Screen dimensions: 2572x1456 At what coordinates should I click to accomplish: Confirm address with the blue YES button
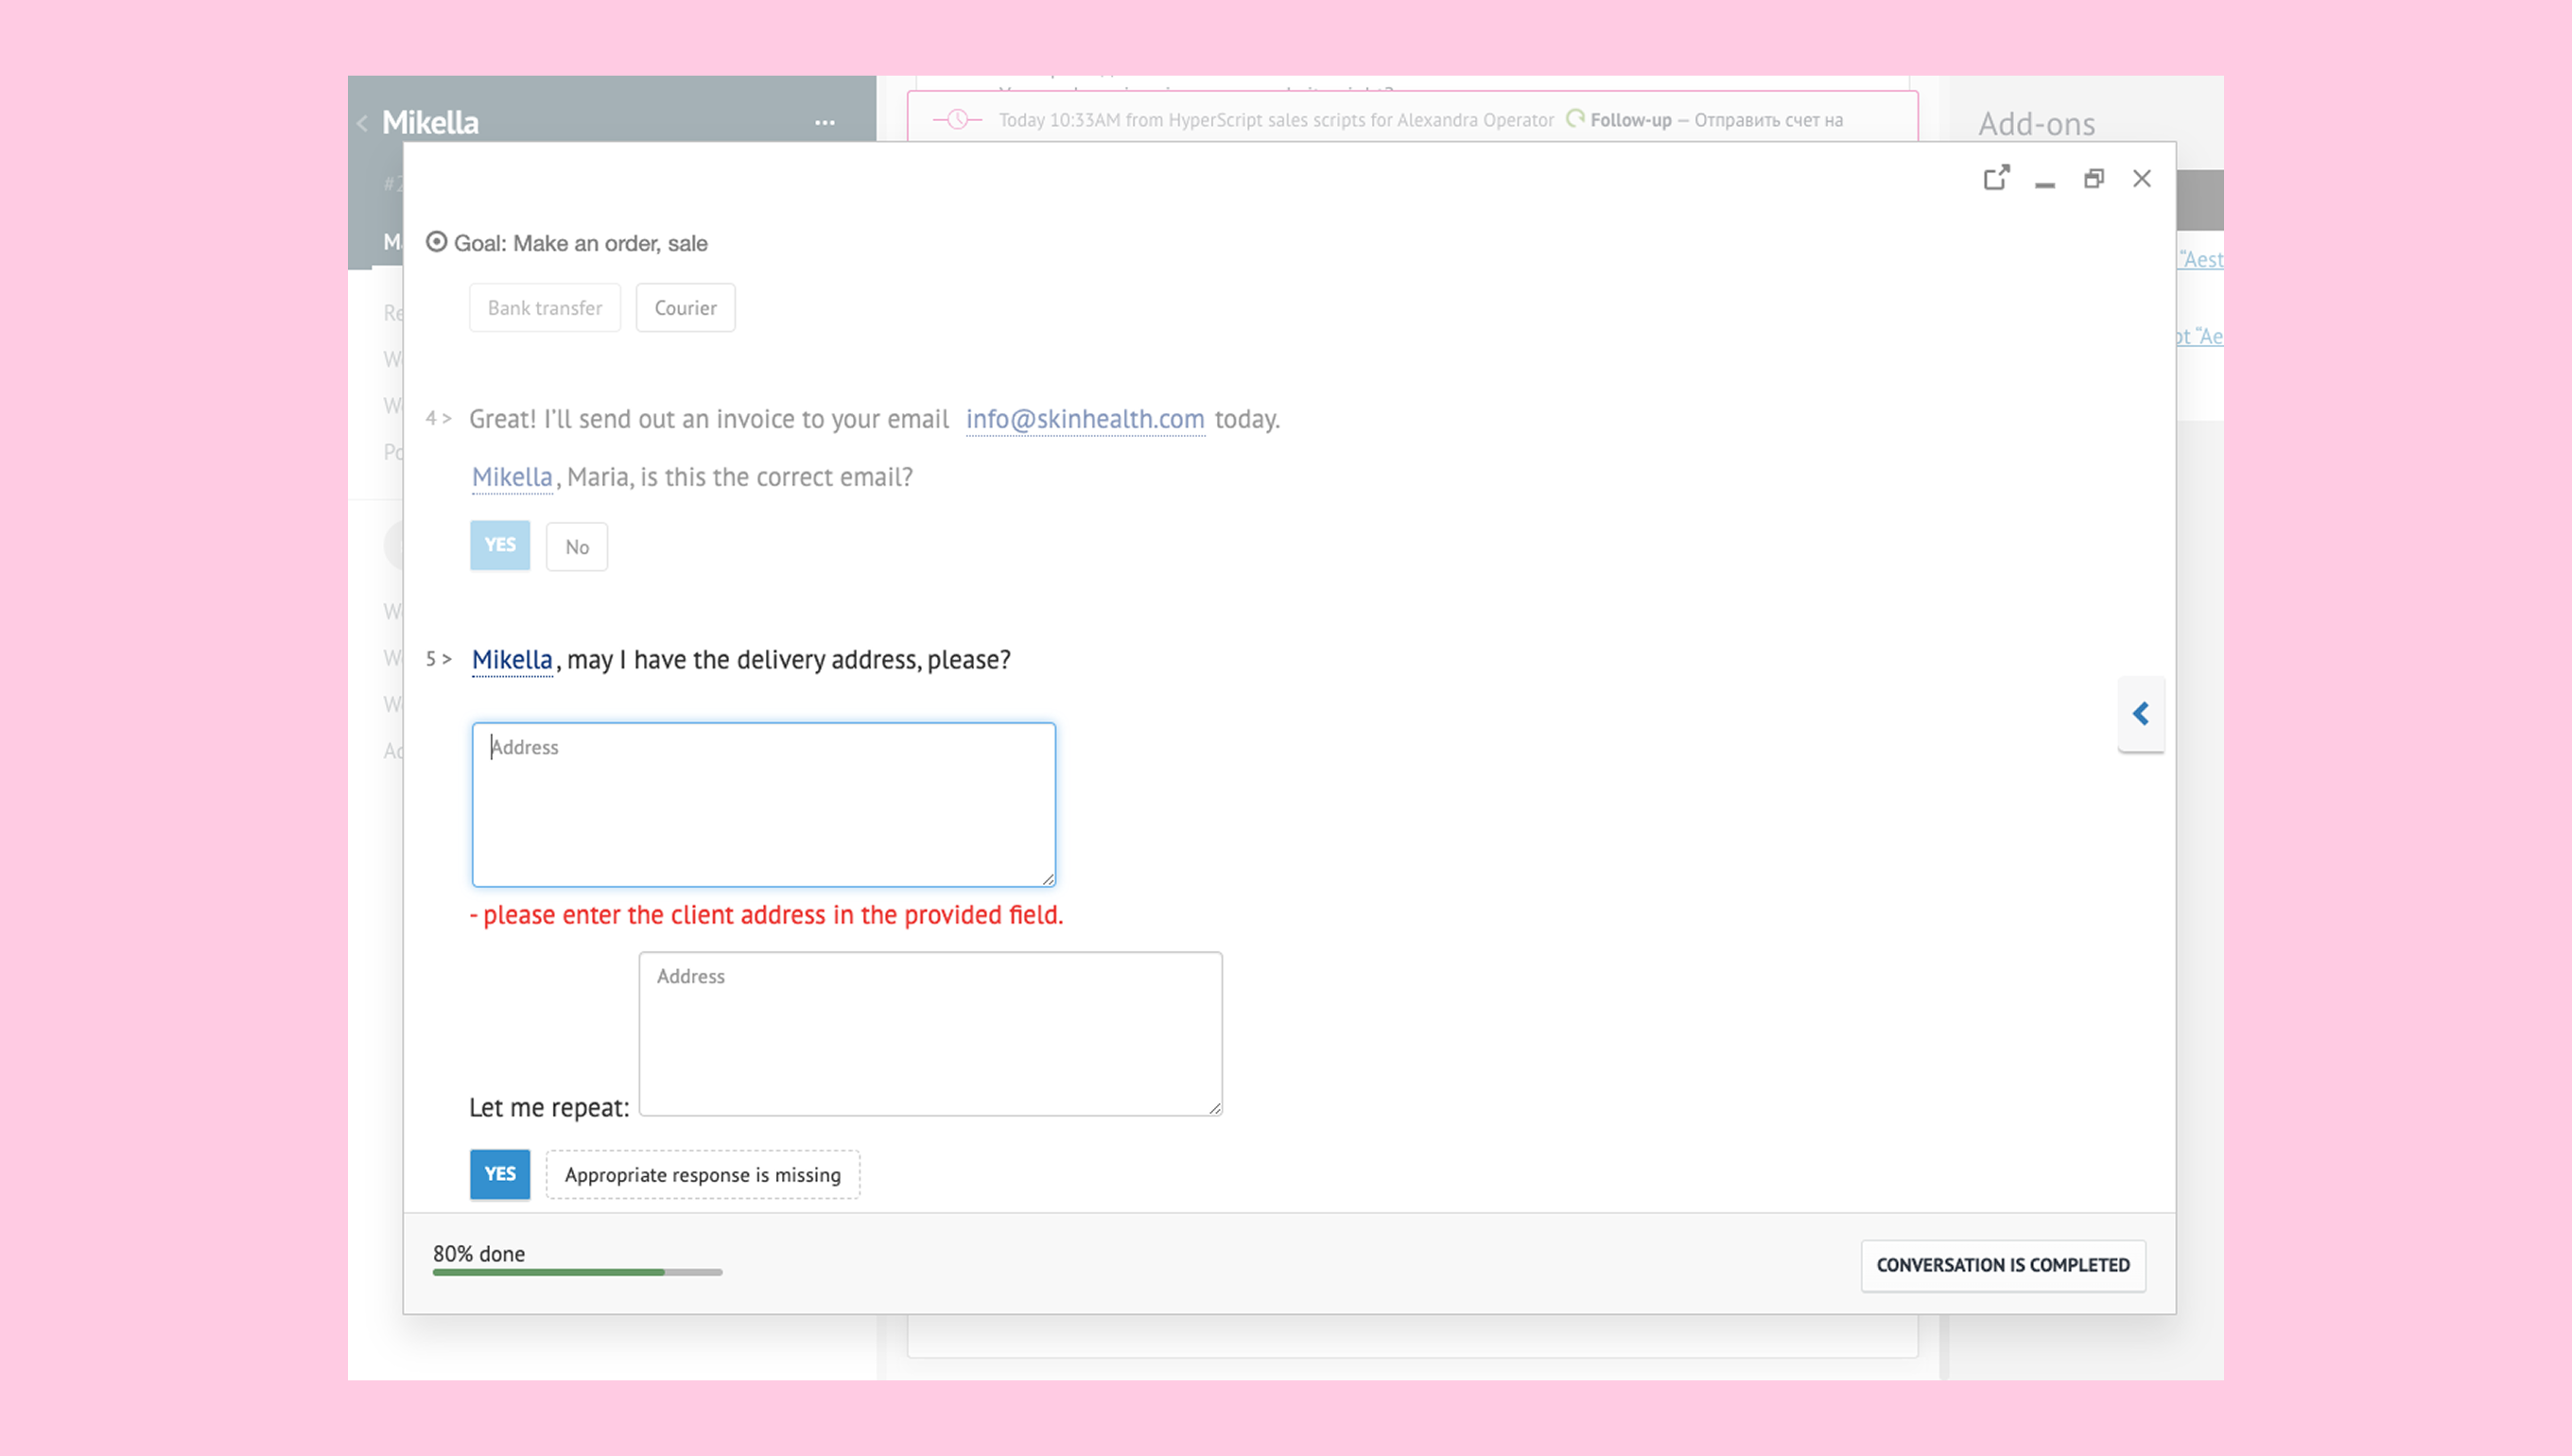click(x=499, y=1174)
